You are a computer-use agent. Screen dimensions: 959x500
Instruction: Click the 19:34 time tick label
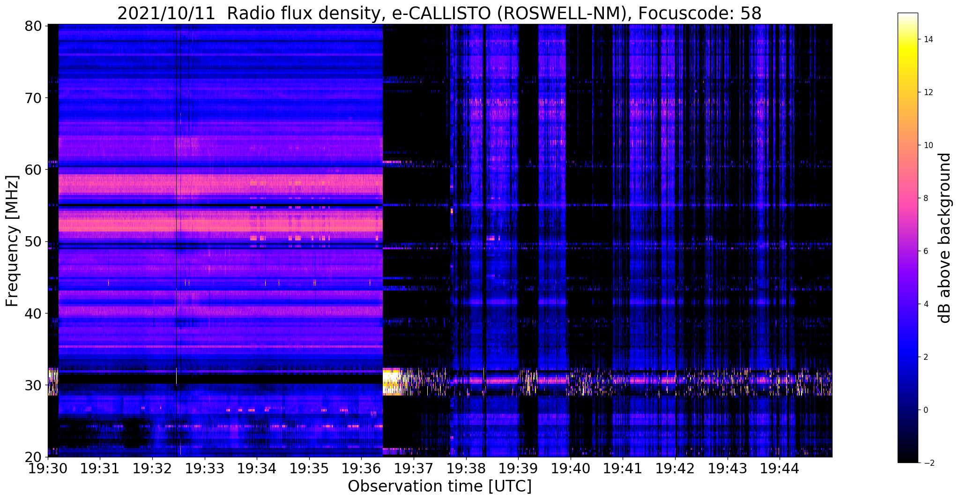pyautogui.click(x=257, y=468)
